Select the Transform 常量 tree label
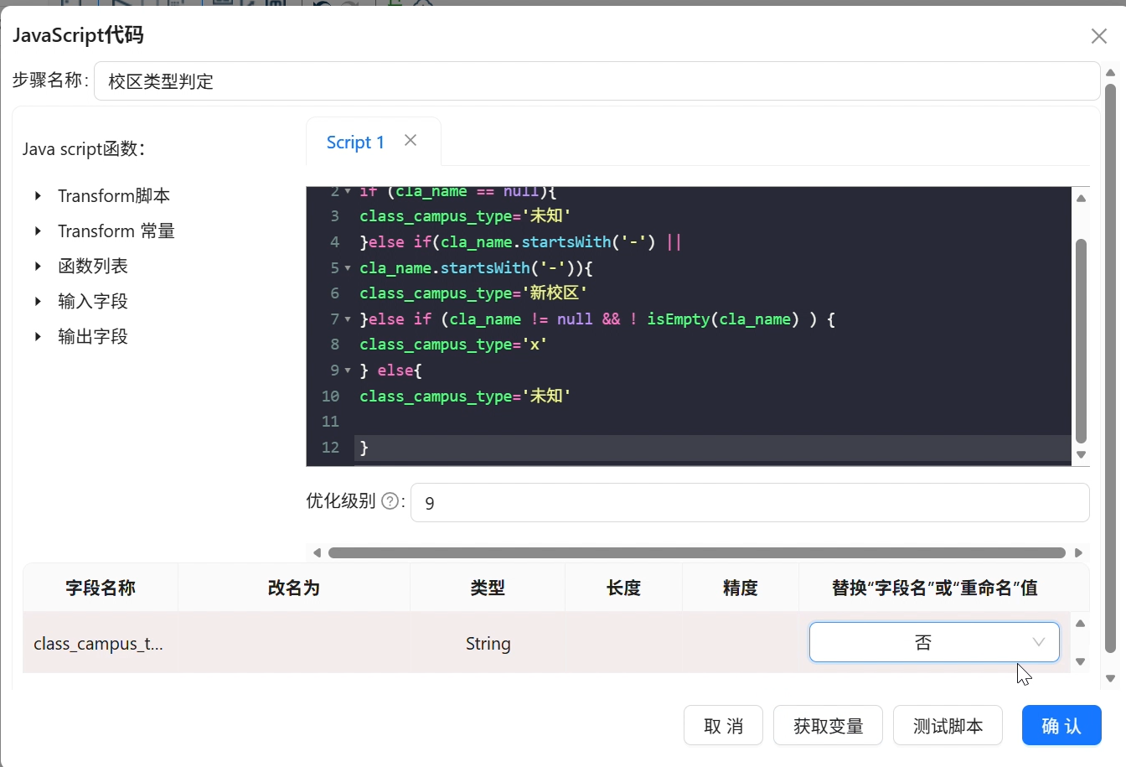Screen dimensions: 1126x767 [x=116, y=231]
